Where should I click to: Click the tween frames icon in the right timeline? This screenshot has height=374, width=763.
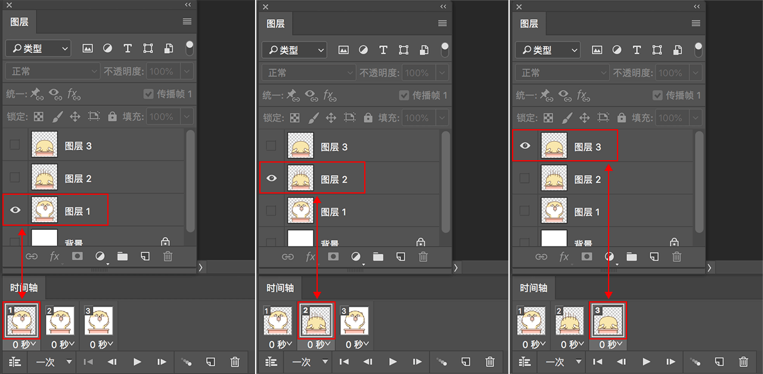[694, 361]
